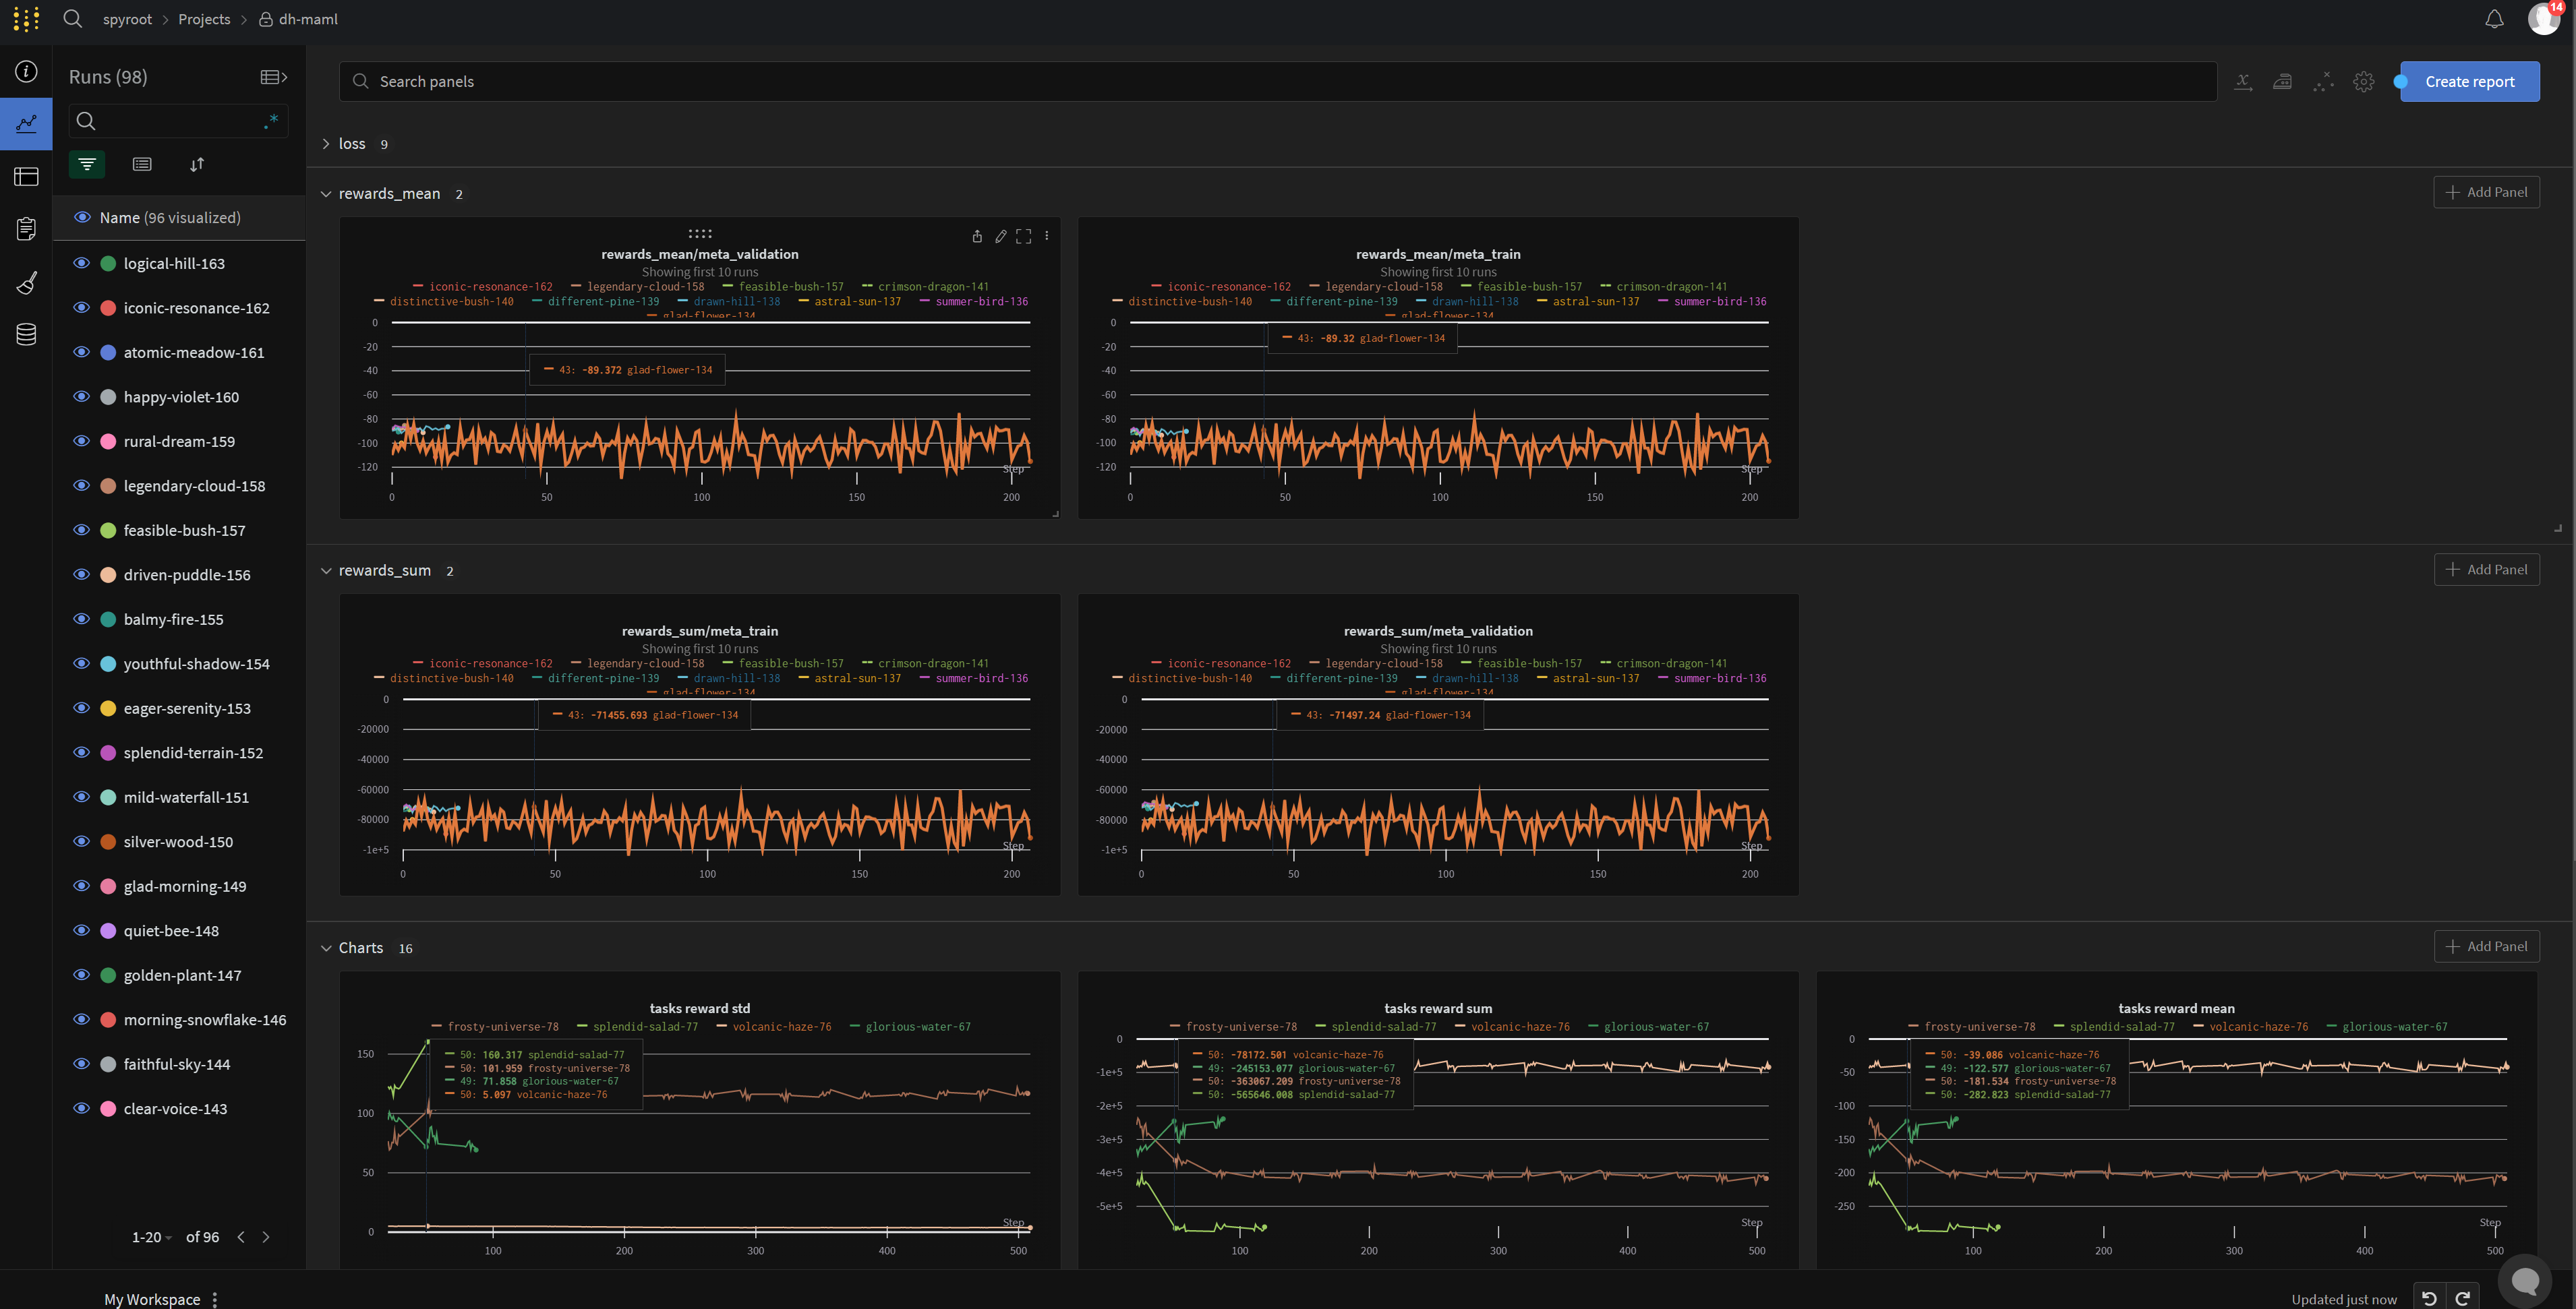Toggle visibility of clear-voice-143 run

coord(82,1108)
